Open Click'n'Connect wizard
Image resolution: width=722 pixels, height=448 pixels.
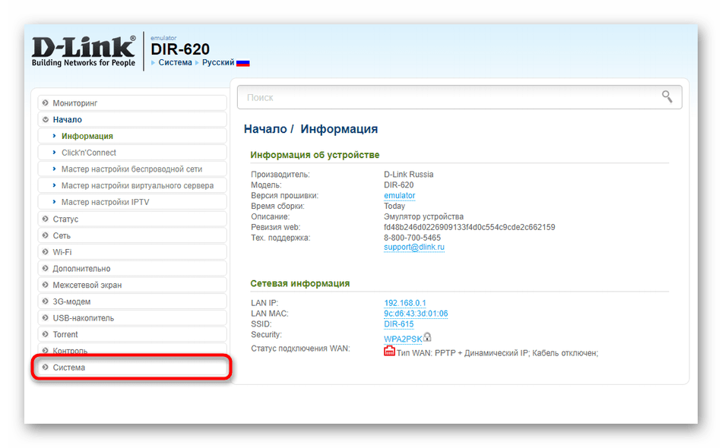[132, 153]
